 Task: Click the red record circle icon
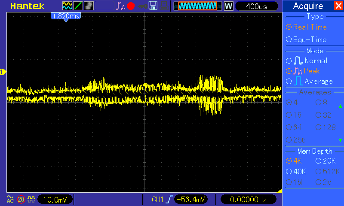click(131, 6)
